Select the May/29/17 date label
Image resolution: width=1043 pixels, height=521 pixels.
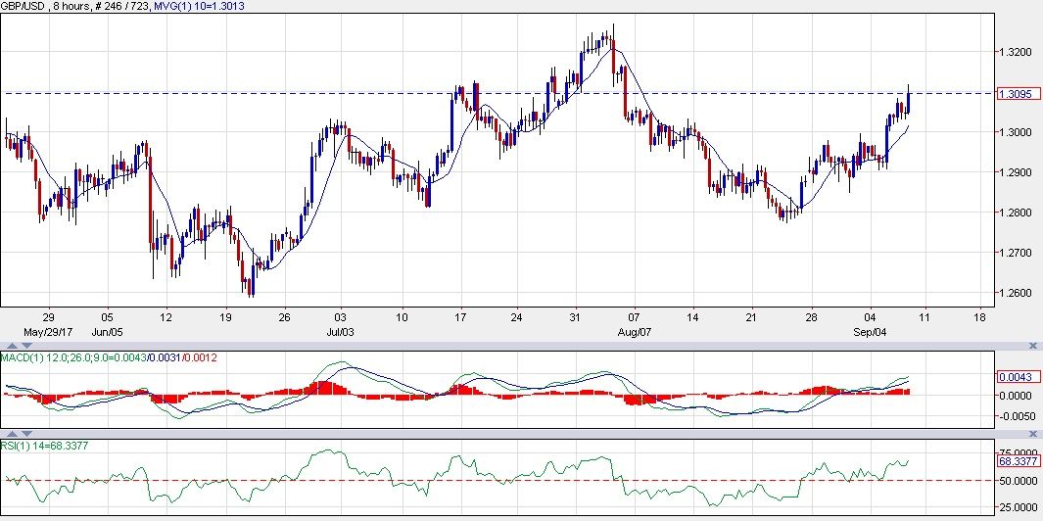click(48, 331)
